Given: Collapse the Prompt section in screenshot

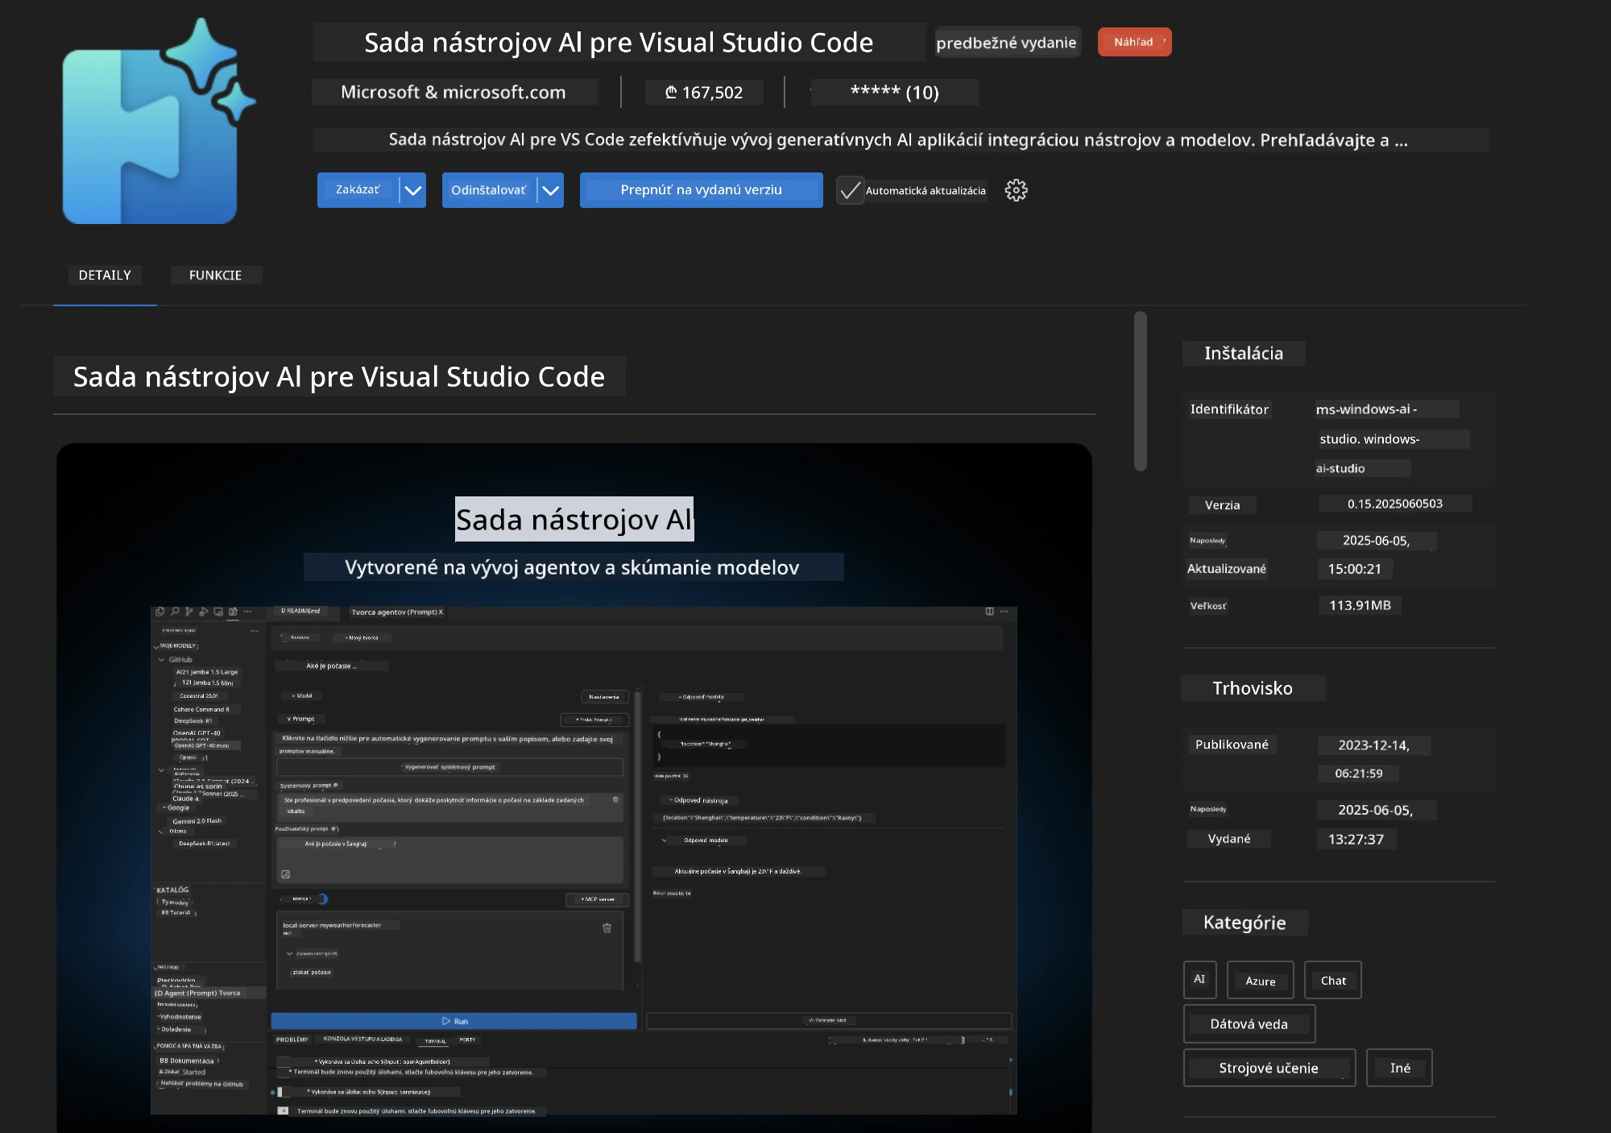Looking at the screenshot, I should 300,719.
